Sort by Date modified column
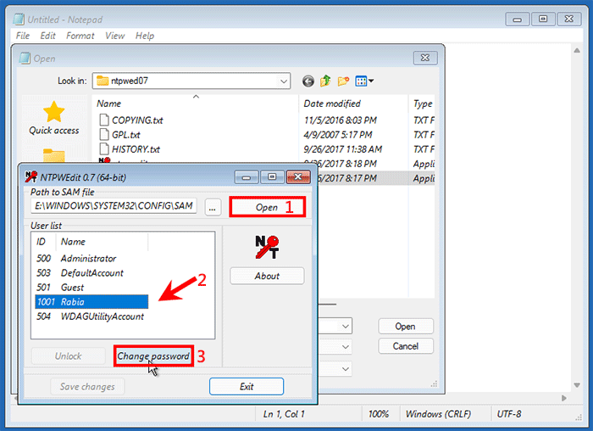 353,104
